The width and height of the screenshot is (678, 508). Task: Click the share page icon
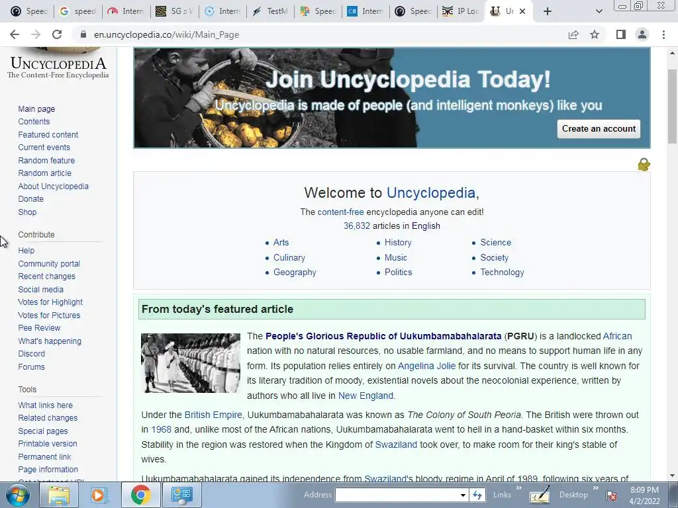click(x=573, y=34)
